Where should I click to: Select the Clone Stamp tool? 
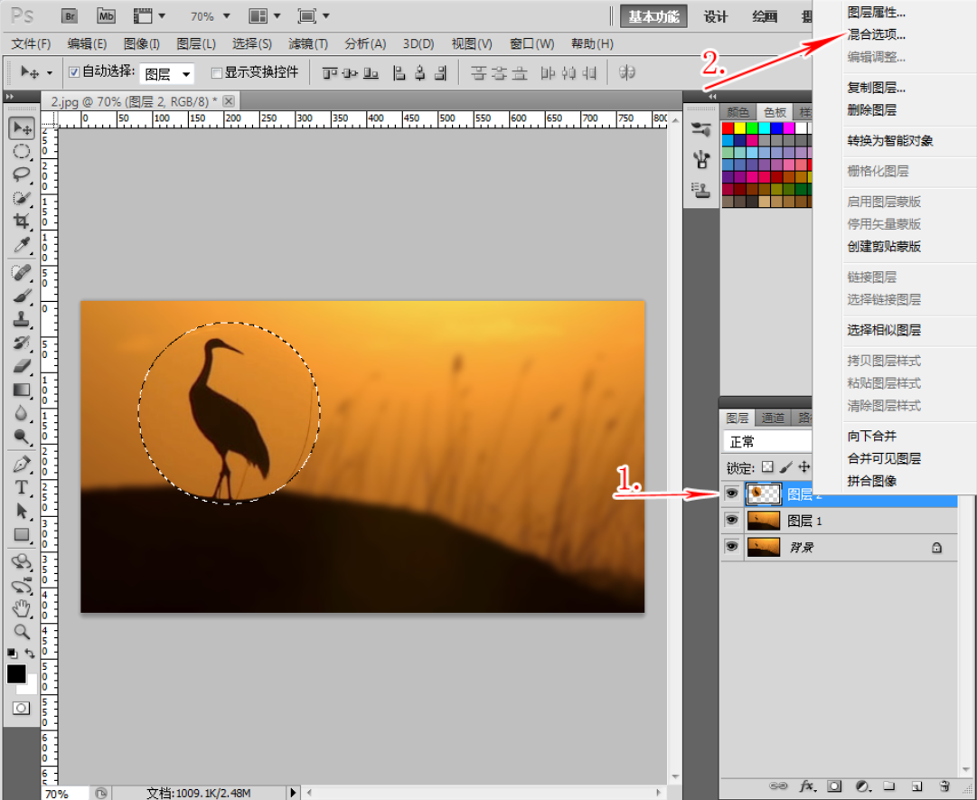(21, 319)
